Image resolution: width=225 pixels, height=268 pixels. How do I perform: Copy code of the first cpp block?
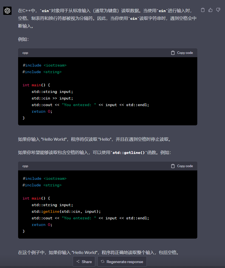(x=182, y=53)
